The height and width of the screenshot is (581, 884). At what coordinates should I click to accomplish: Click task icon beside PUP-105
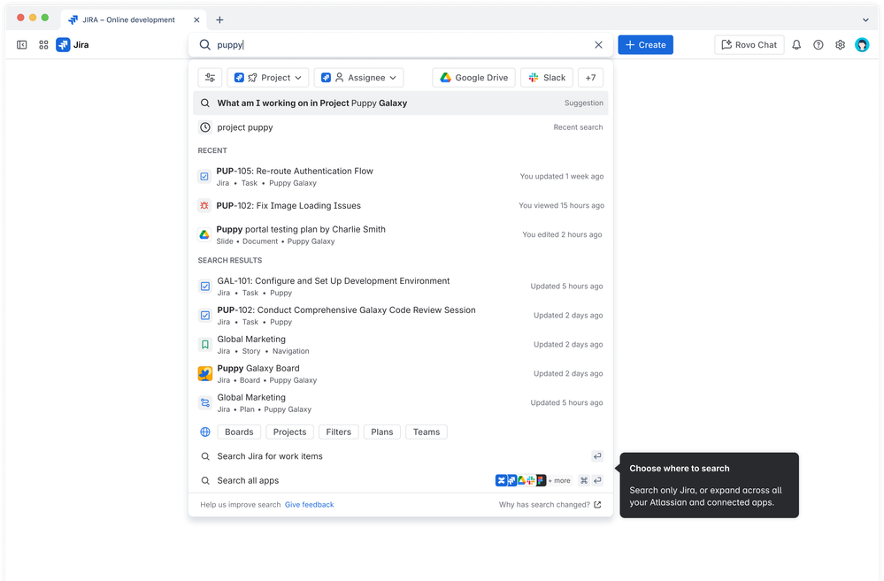[204, 176]
